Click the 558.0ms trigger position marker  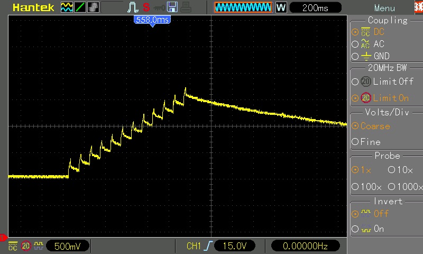(x=152, y=20)
